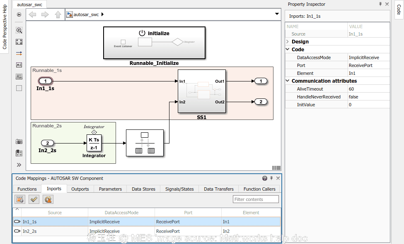Switch to the Outports tab
Viewport: 404px width, 244px height.
80,189
